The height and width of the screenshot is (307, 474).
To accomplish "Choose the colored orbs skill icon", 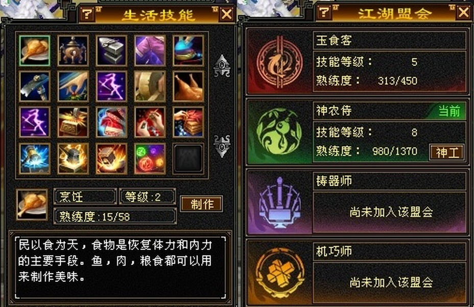I will point(150,158).
